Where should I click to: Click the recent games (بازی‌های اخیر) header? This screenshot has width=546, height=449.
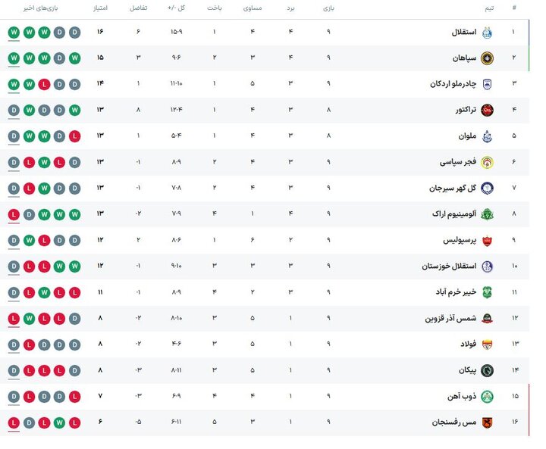point(44,8)
